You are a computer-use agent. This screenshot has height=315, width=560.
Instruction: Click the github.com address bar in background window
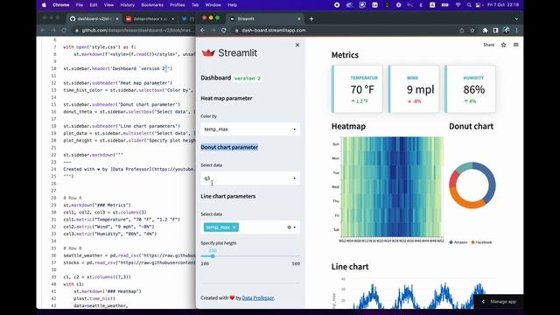pyautogui.click(x=137, y=31)
